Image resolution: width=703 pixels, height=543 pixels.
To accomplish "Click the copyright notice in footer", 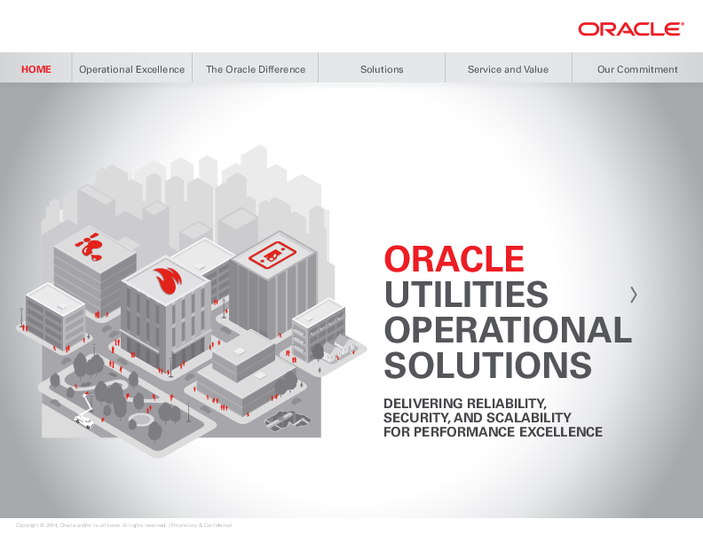I will (x=123, y=525).
